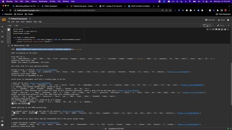
Task: Open the Hologic bookmarks folder
Action: [29, 14]
